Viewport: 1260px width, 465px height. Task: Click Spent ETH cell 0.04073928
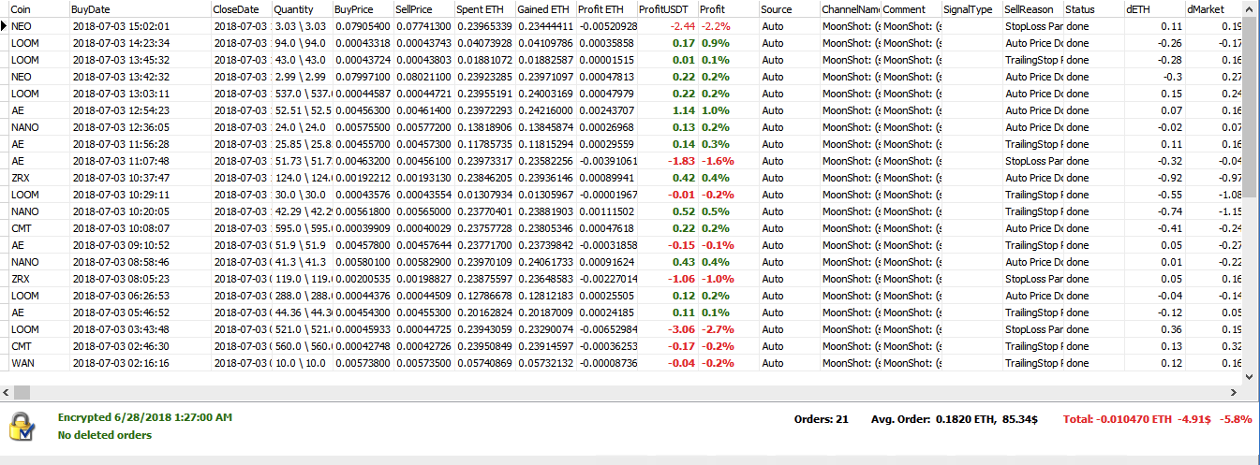click(x=484, y=43)
